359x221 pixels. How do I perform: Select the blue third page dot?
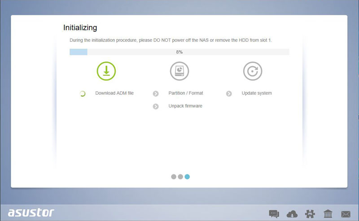tap(187, 177)
